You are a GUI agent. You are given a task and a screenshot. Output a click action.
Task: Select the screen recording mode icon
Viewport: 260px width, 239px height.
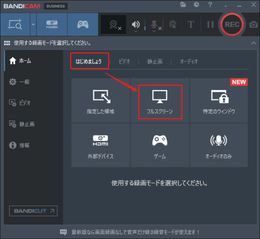pos(15,24)
